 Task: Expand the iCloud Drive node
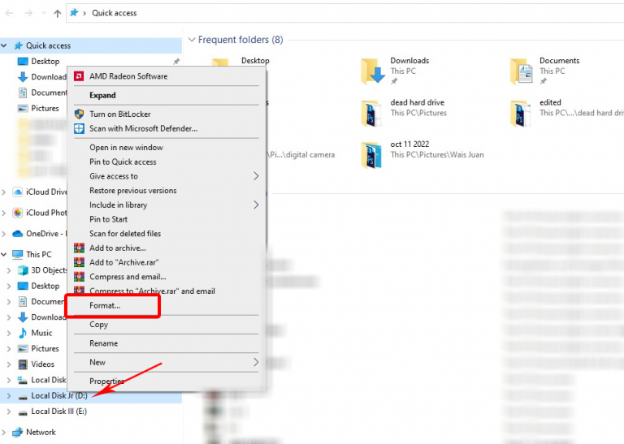pyautogui.click(x=4, y=192)
